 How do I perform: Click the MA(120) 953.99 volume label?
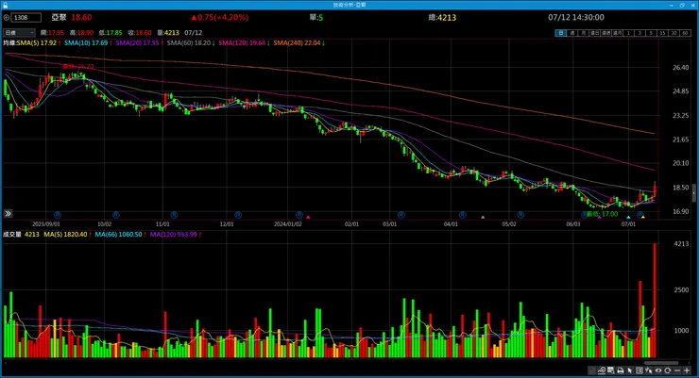[x=174, y=235]
